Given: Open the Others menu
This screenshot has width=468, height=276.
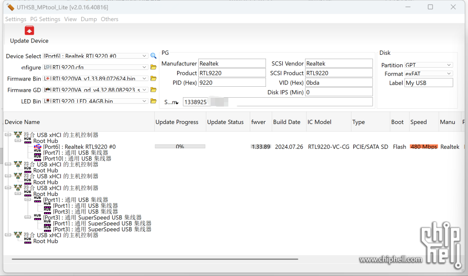Looking at the screenshot, I should click(x=109, y=19).
